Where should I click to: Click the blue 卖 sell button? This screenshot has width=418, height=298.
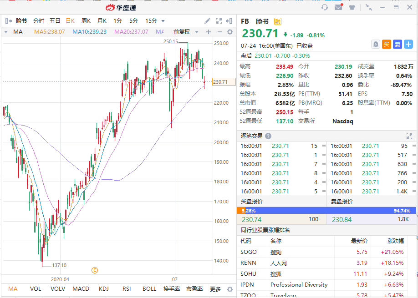(398, 44)
